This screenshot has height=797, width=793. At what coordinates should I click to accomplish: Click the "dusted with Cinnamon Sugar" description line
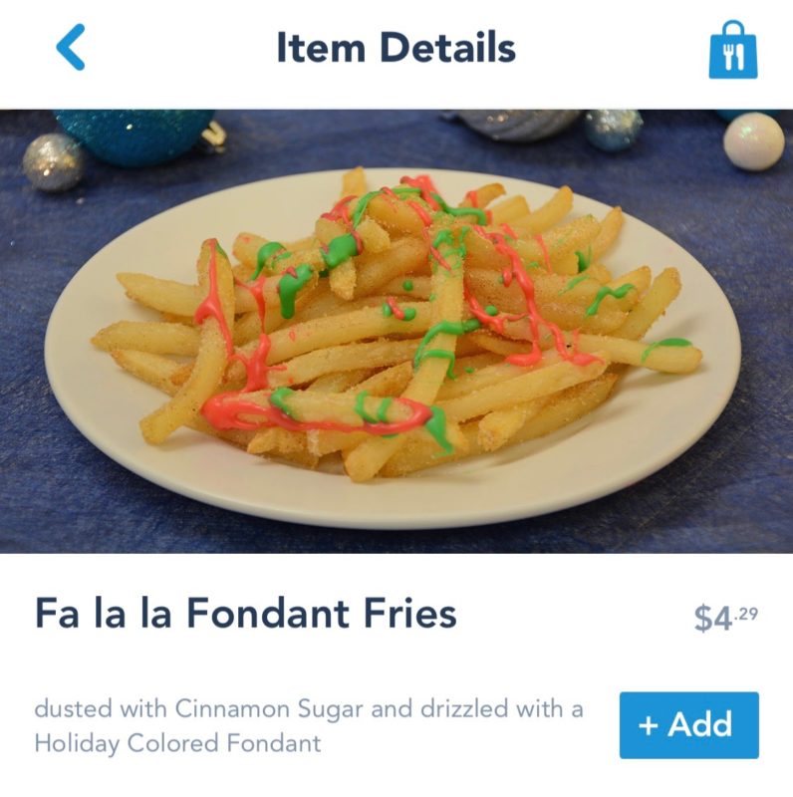(x=308, y=708)
